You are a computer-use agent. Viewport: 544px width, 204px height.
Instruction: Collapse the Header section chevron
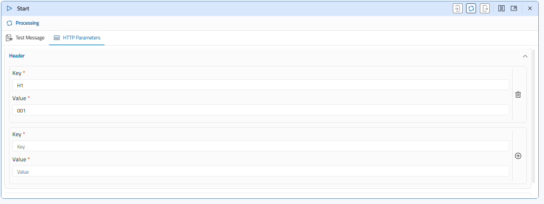525,56
